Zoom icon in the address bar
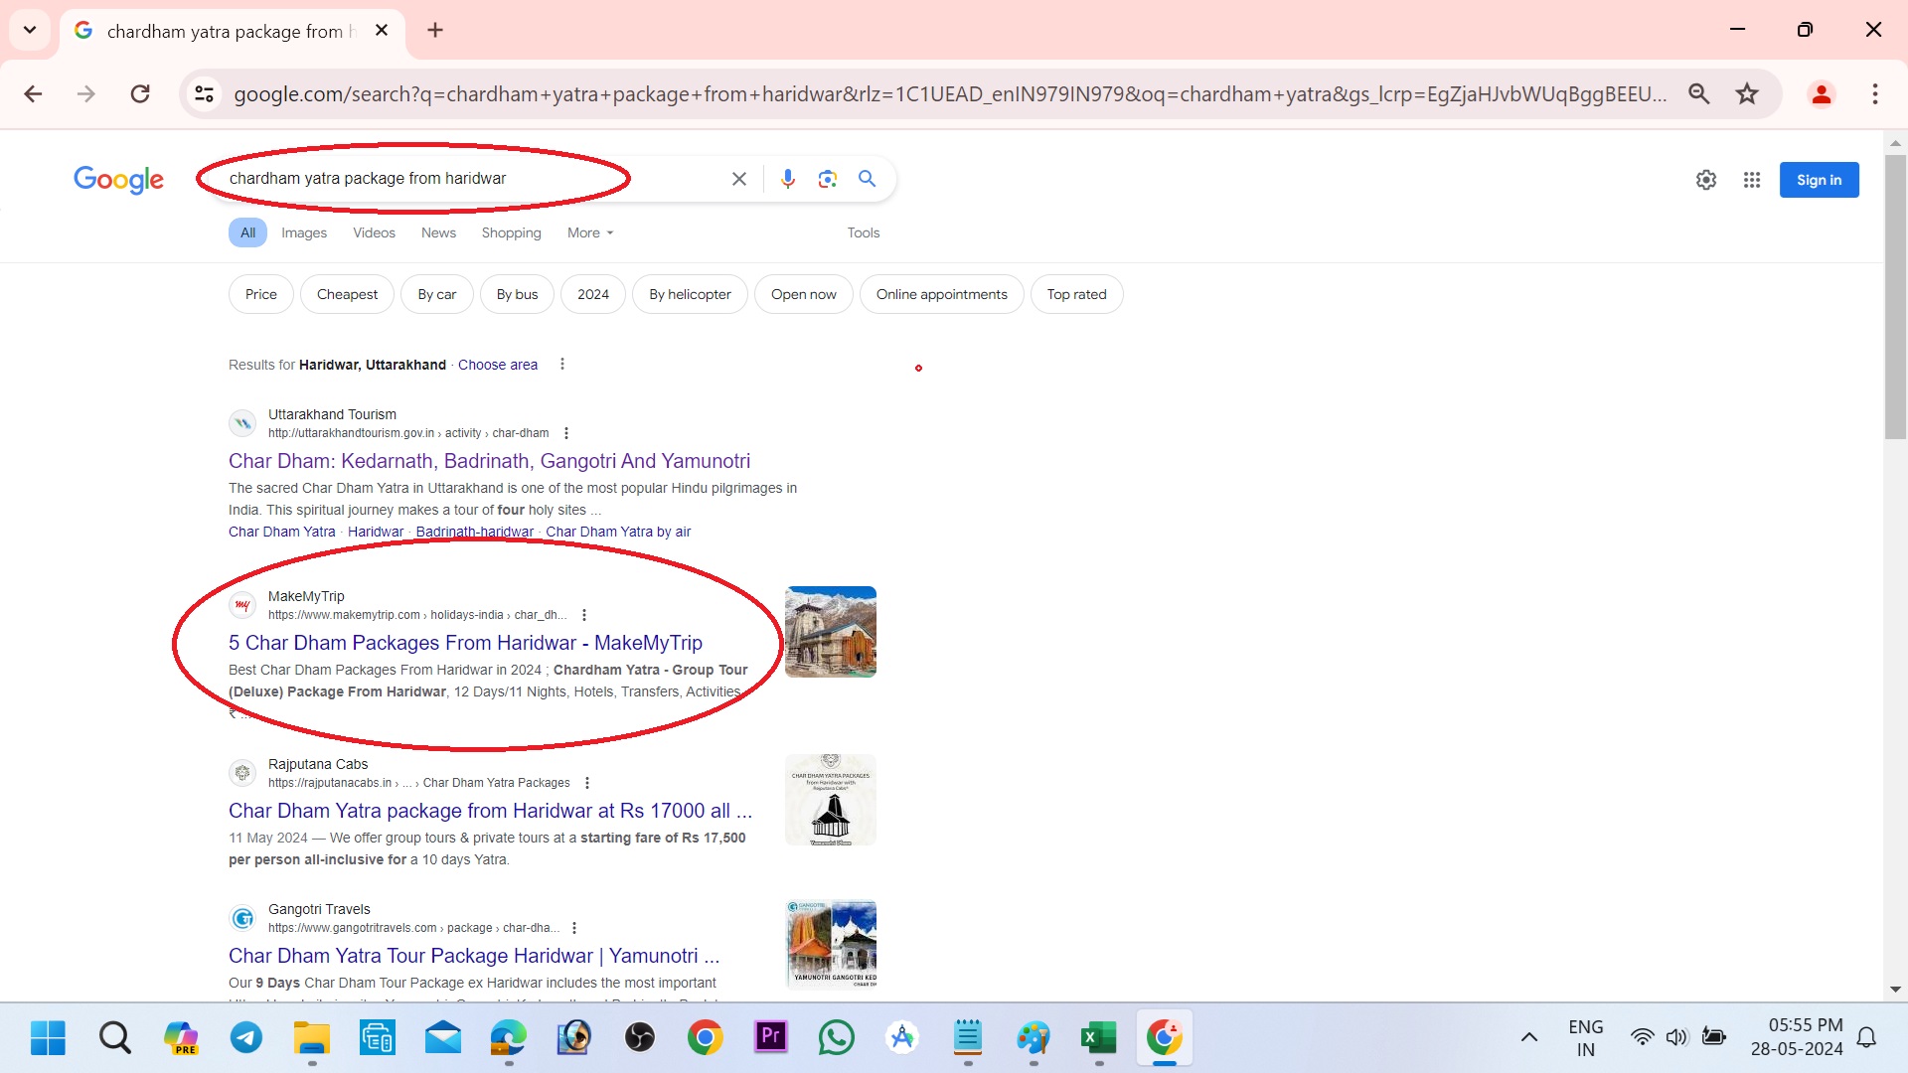The image size is (1908, 1073). pyautogui.click(x=1699, y=94)
